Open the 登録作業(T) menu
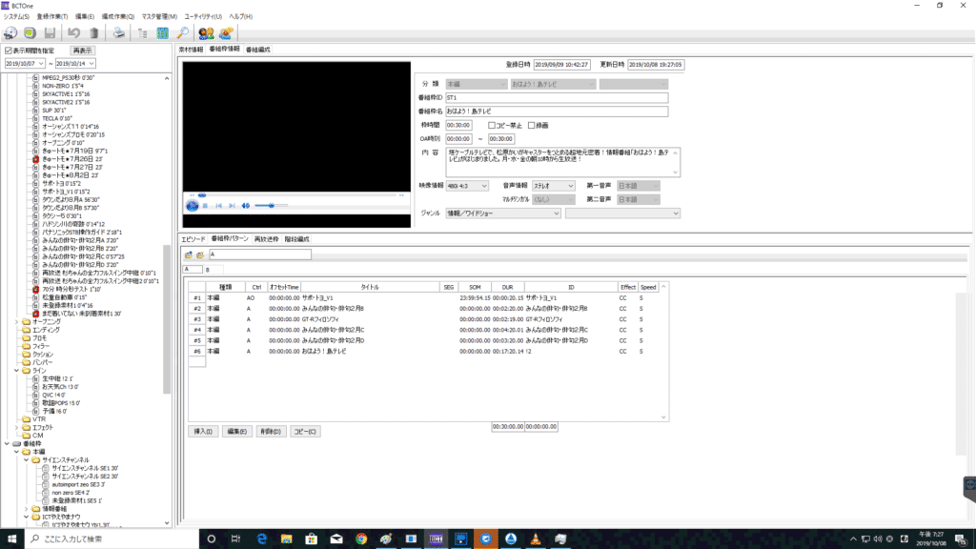 pyautogui.click(x=52, y=17)
